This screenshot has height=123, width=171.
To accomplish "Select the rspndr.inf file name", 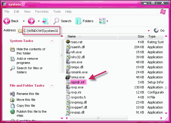I will tap(78, 82).
